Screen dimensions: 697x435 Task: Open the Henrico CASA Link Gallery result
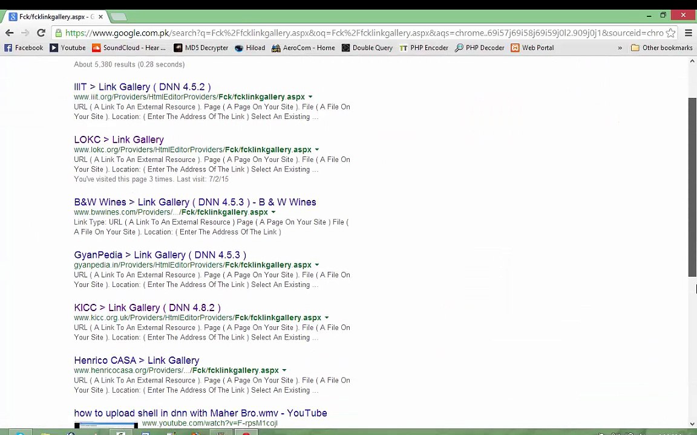pos(137,361)
